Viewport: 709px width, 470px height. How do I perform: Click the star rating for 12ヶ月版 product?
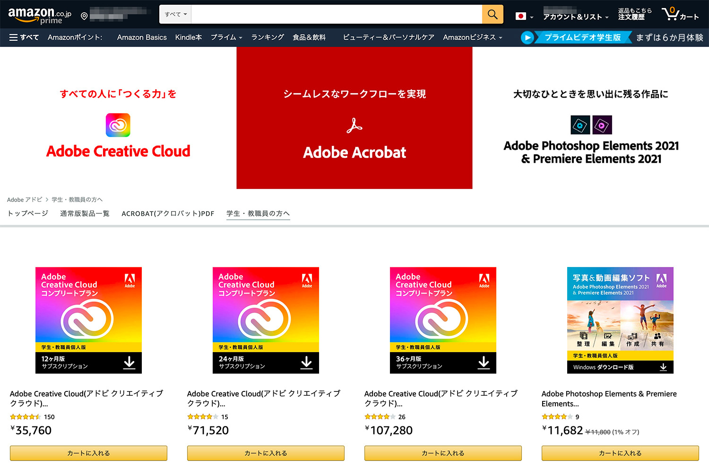click(x=26, y=417)
